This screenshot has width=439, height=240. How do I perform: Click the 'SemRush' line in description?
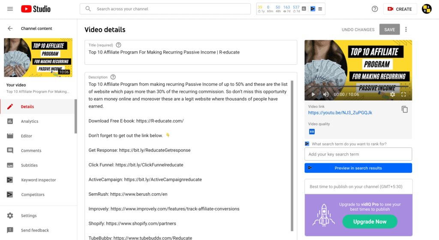(128, 194)
